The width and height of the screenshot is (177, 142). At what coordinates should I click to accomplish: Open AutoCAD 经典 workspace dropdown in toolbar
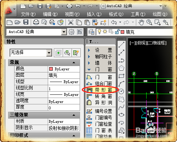(64, 32)
